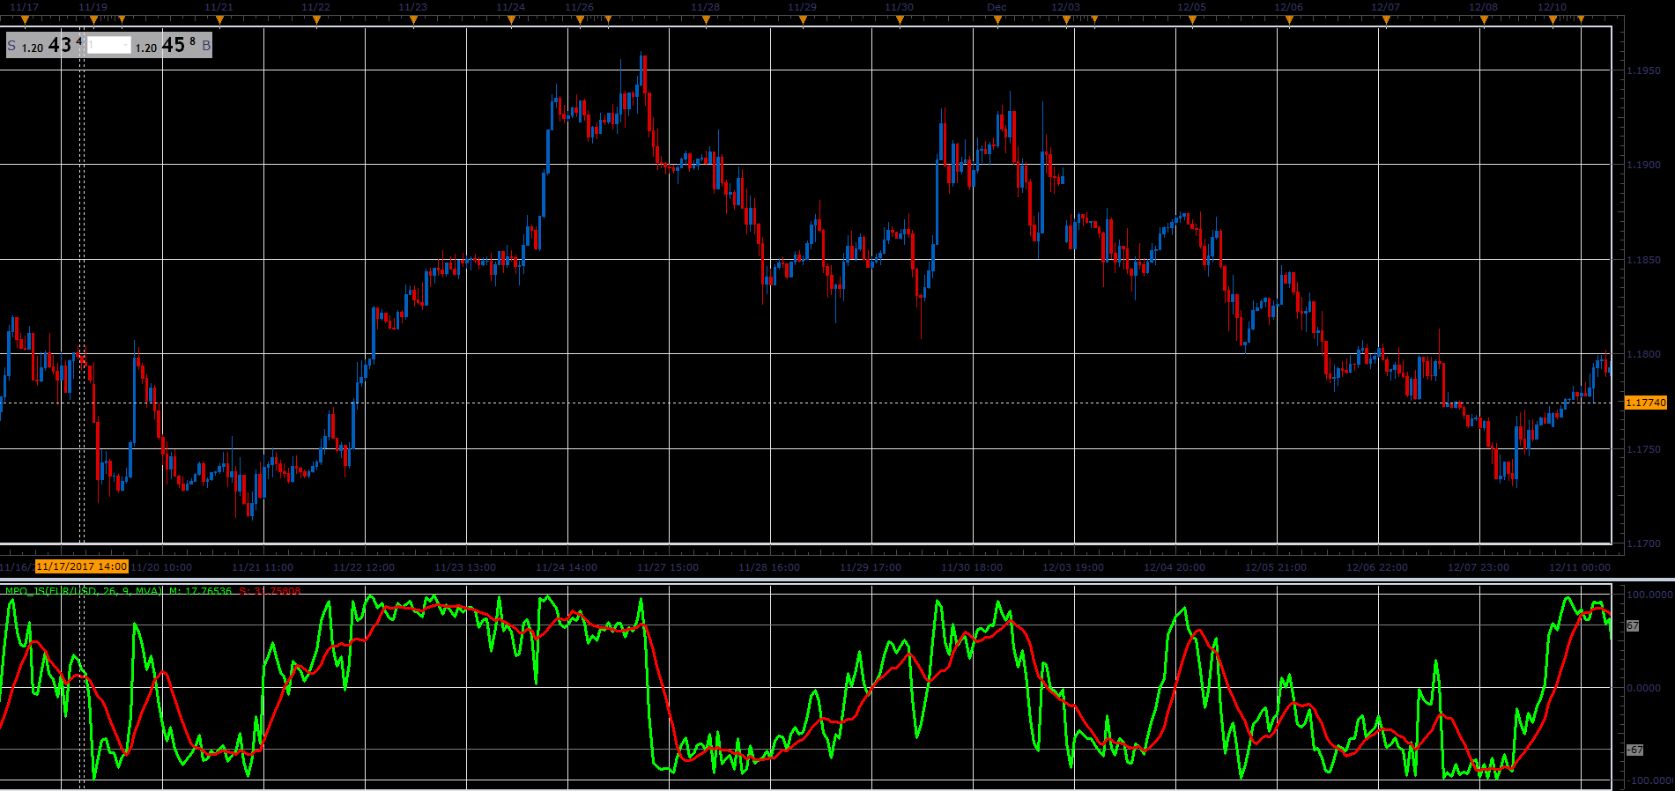Click the orange triangle marker under 12/05
Viewport: 1675px width, 791px height.
(1191, 19)
